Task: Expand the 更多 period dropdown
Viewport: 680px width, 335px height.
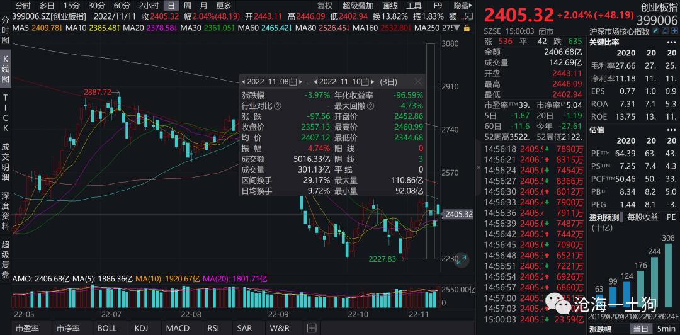Action: click(x=224, y=5)
